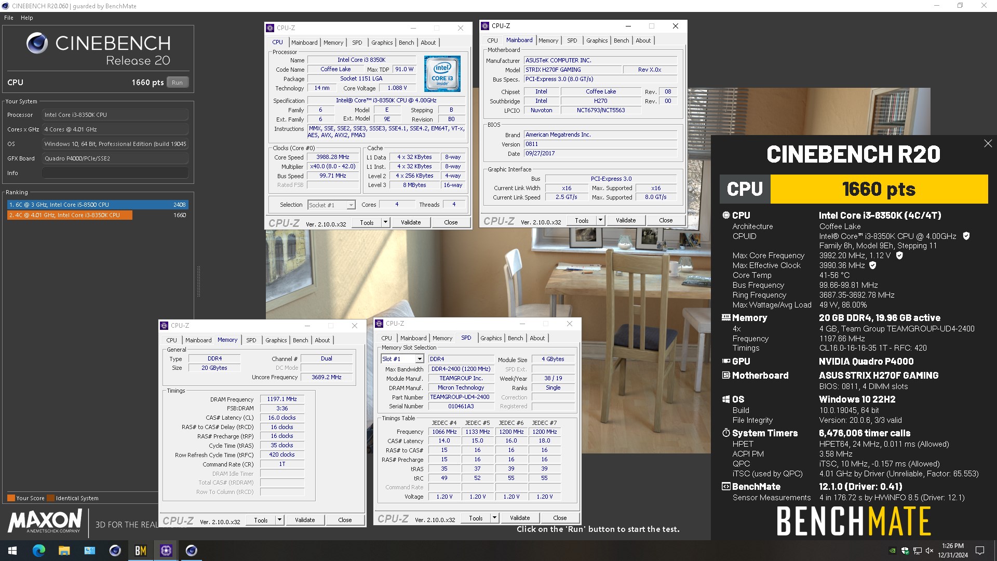Click the network tray icon
This screenshot has height=561, width=997.
(x=918, y=551)
